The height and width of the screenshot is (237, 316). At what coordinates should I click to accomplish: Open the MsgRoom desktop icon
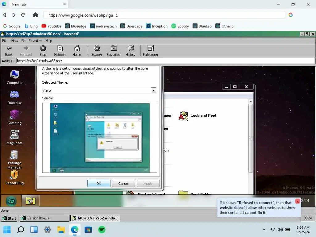15,137
